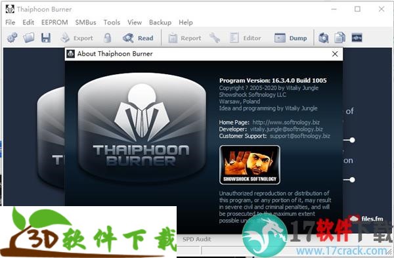The image size is (394, 258).
Task: Click the support@softnology.biz email link
Action: pos(300,136)
